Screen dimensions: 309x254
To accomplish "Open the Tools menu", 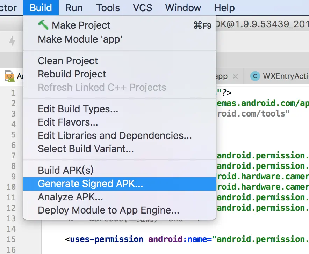I will 108,8.
